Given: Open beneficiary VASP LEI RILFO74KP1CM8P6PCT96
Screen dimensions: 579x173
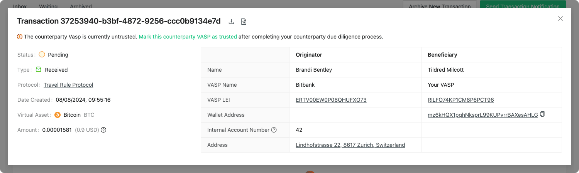Looking at the screenshot, I should pyautogui.click(x=460, y=100).
